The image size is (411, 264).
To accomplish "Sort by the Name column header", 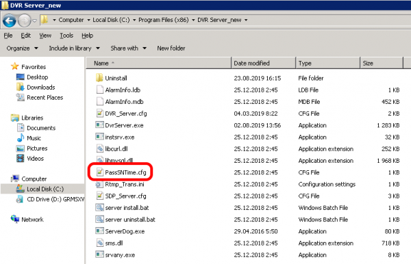I will (x=159, y=64).
